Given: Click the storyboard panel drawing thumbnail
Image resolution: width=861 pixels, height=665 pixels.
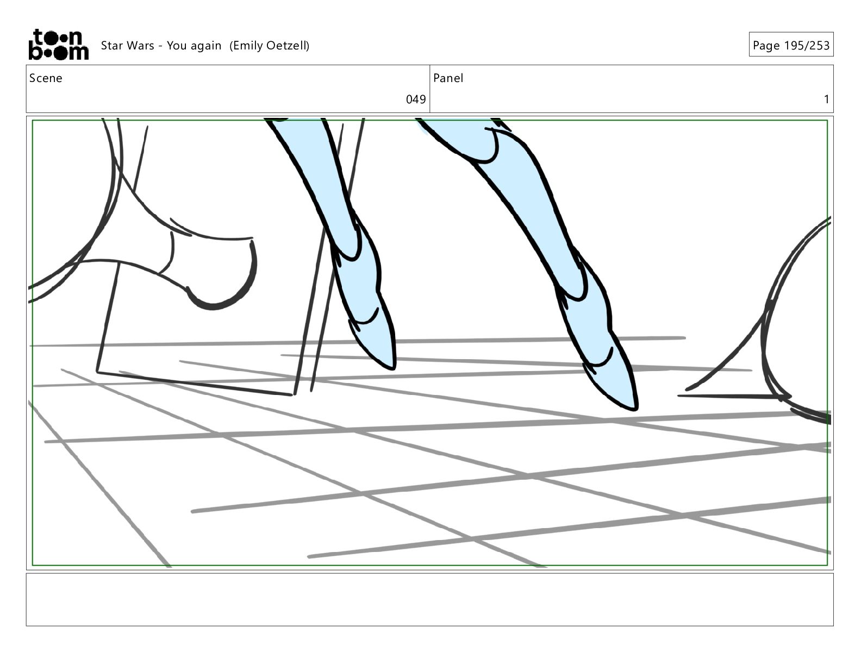Looking at the screenshot, I should (429, 343).
